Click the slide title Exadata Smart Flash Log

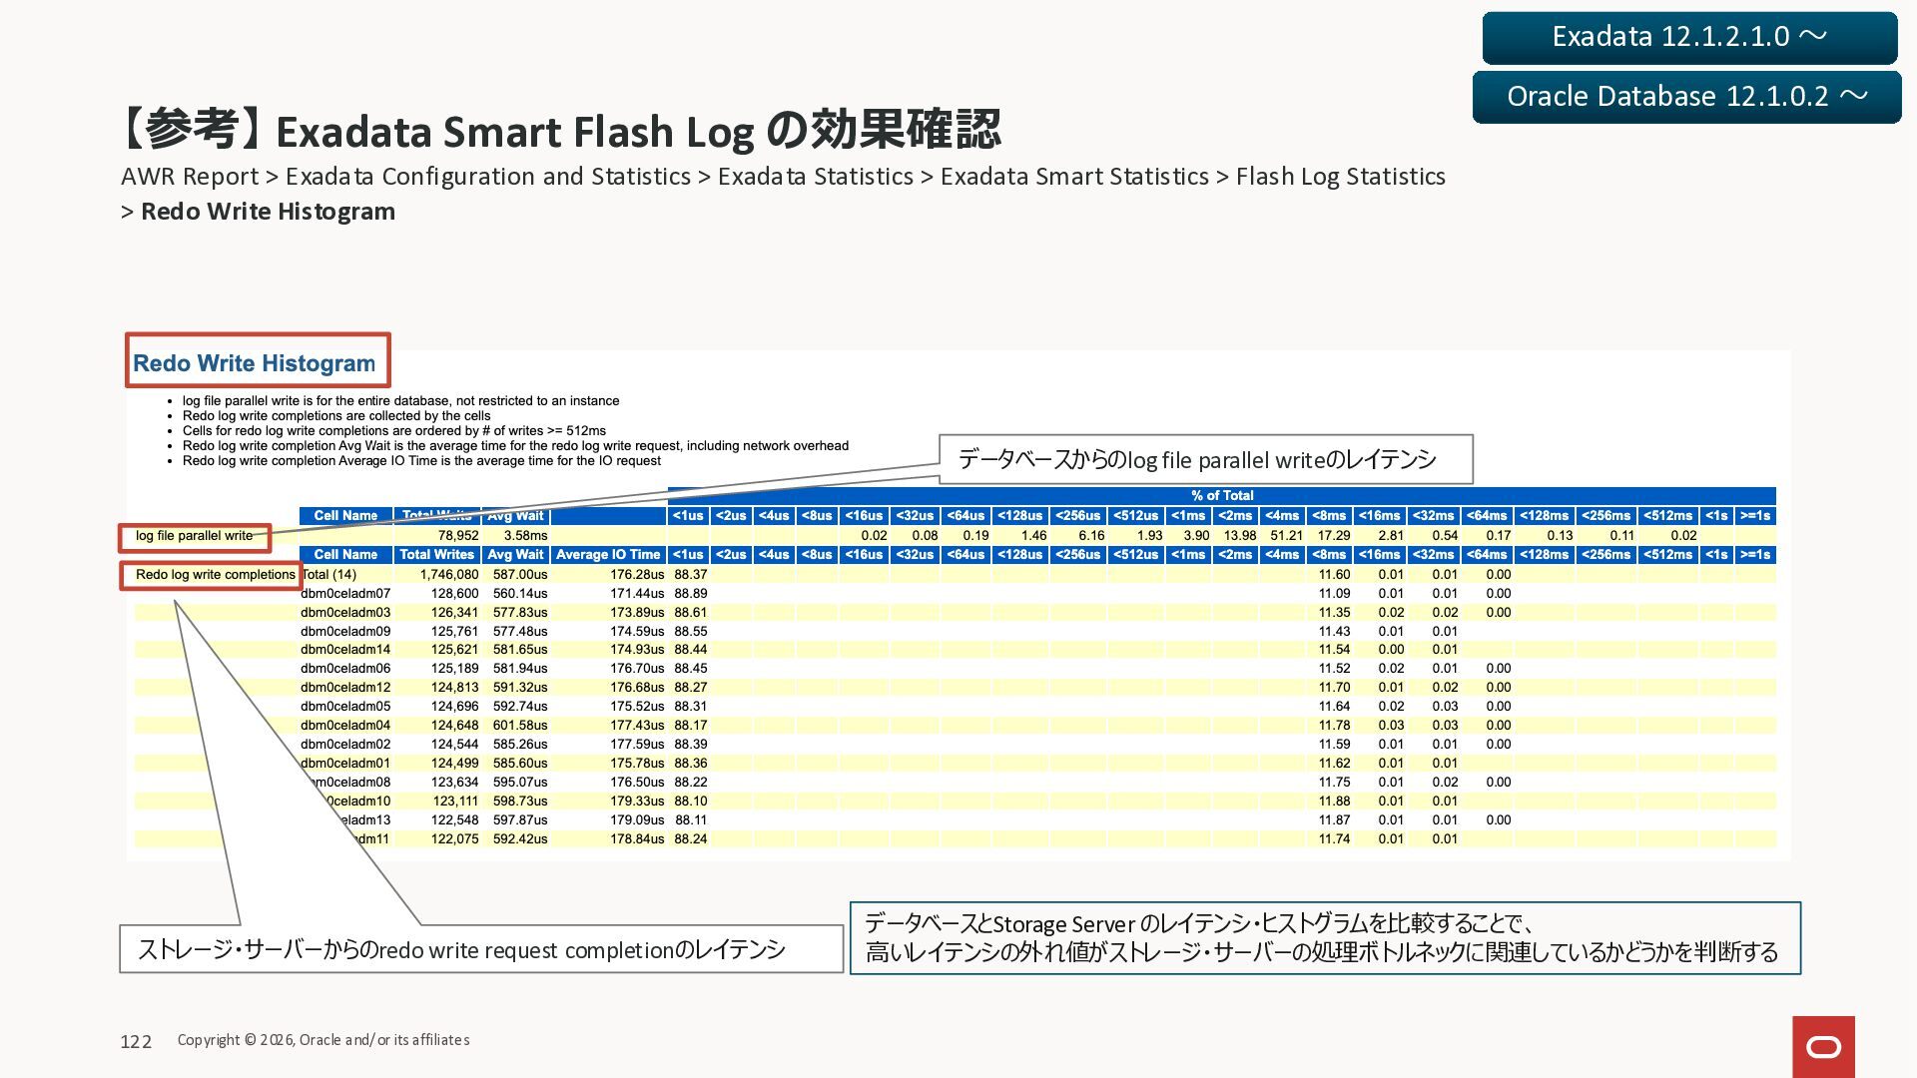point(560,131)
